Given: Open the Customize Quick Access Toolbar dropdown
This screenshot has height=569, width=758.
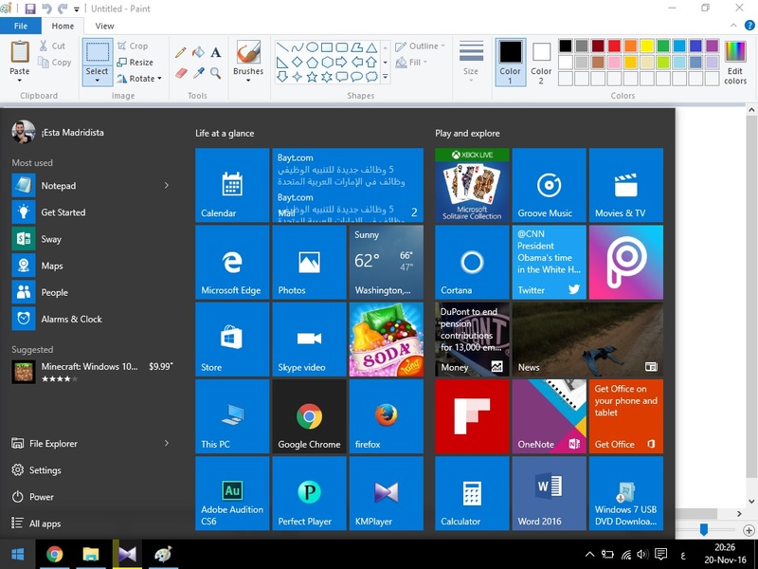Looking at the screenshot, I should [77, 9].
